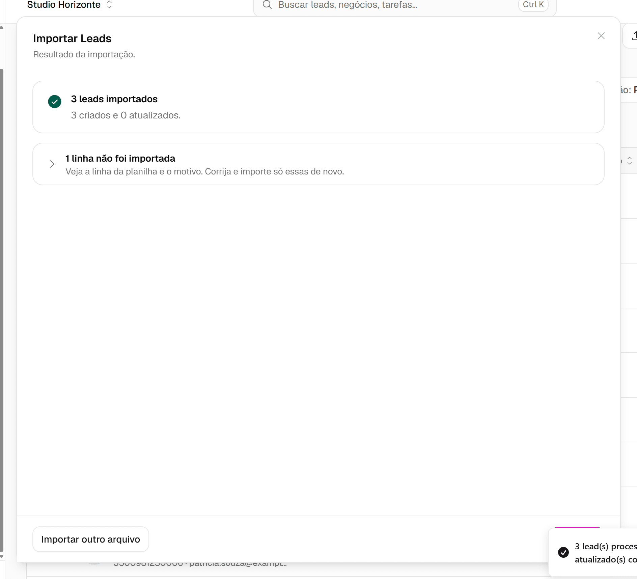
Task: Click '3 criados e 0 atualizados.' text
Action: click(126, 115)
